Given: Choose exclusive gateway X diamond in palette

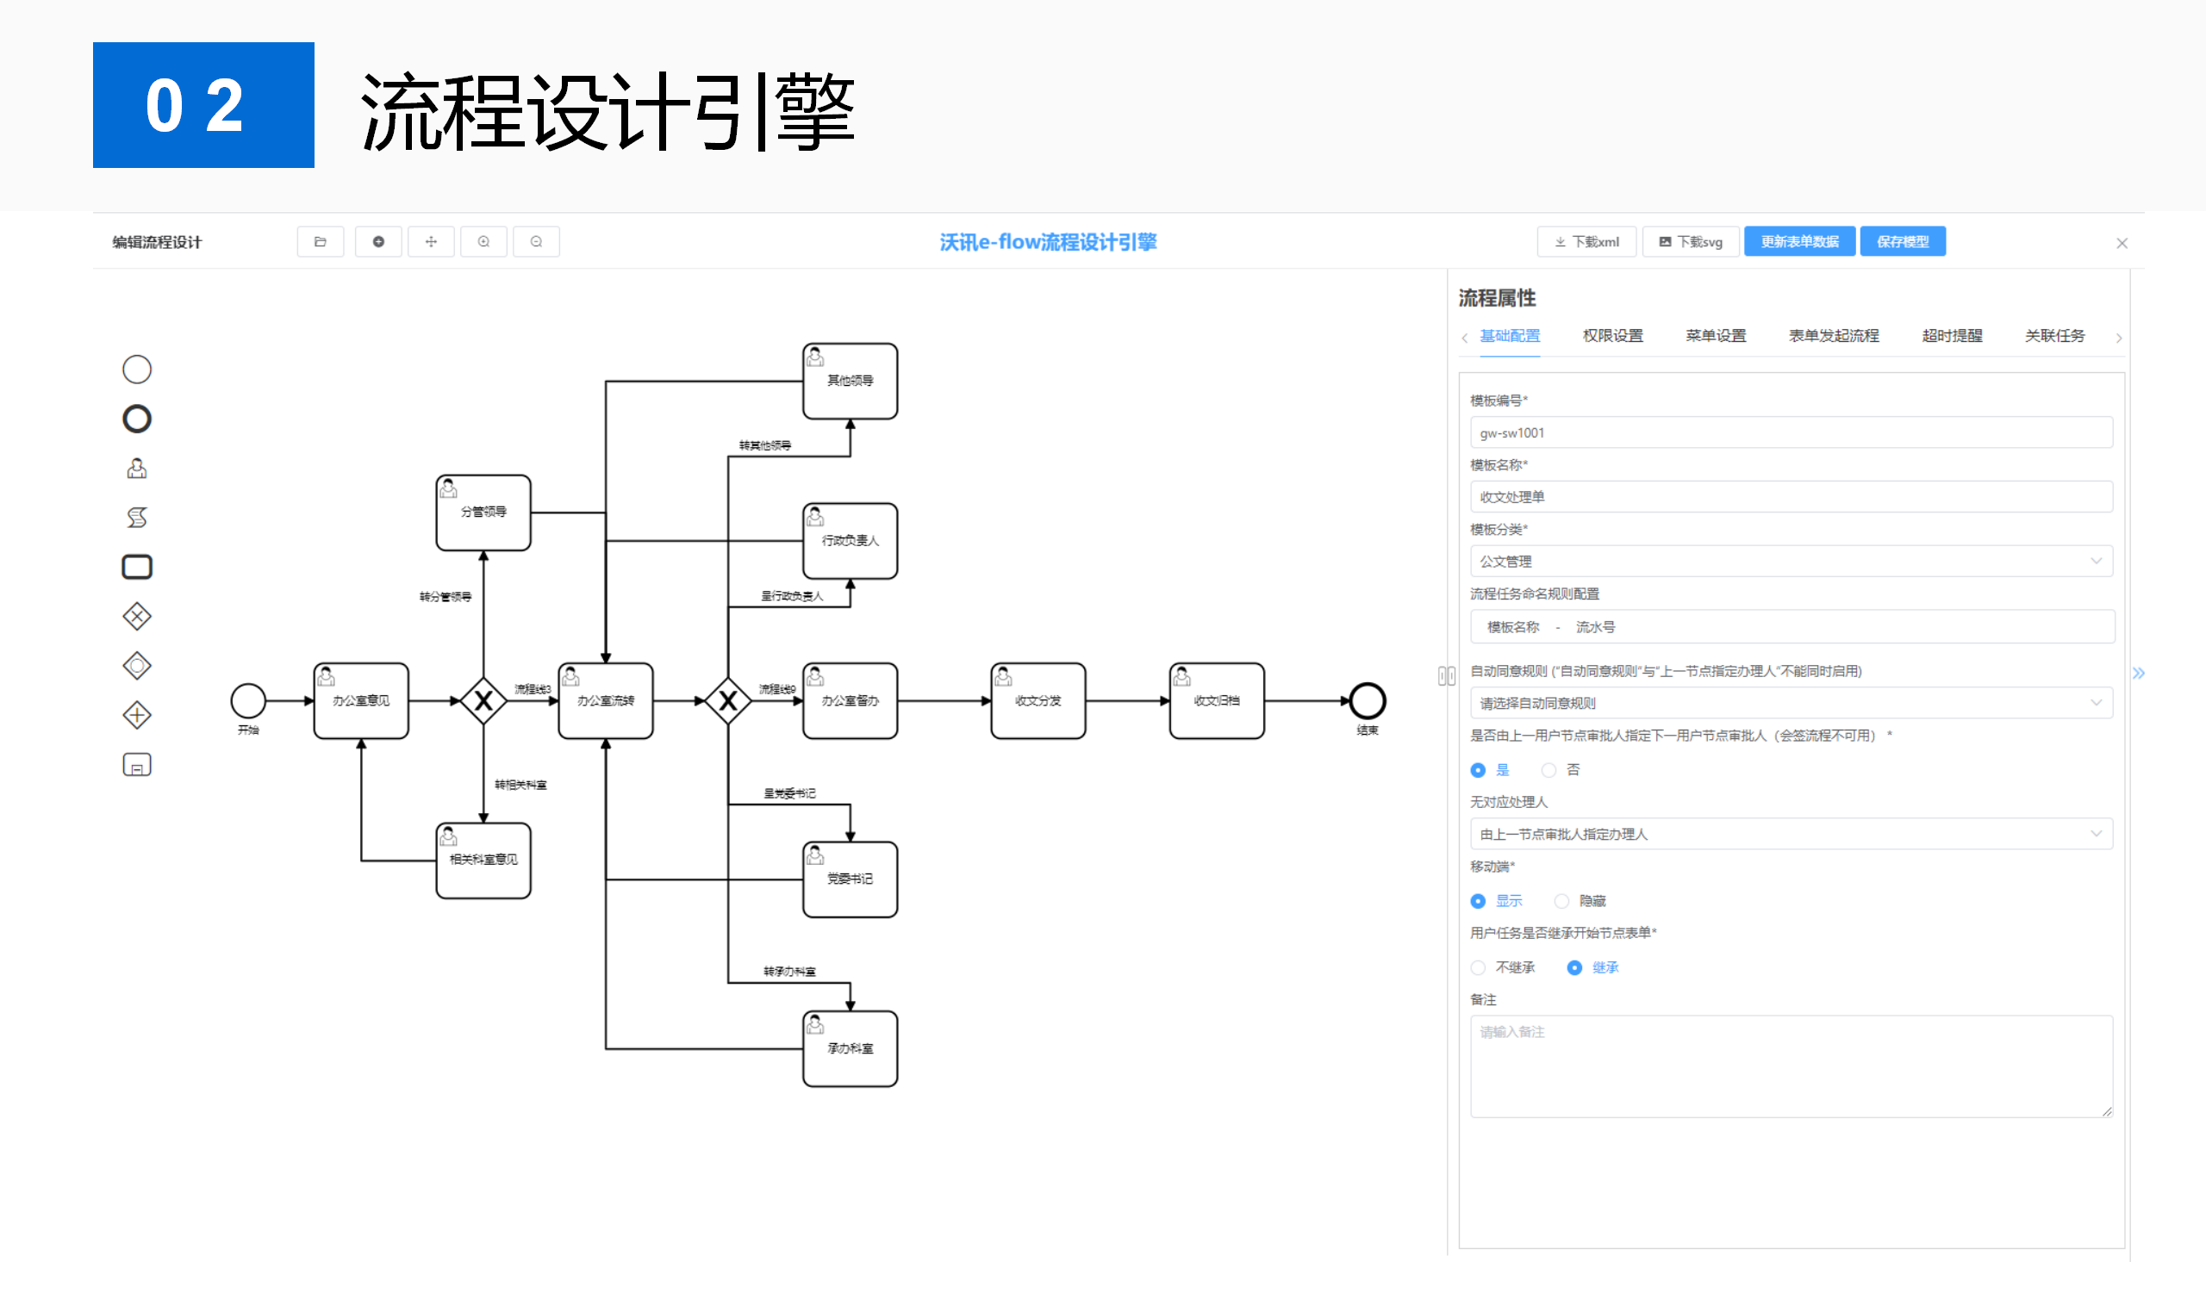Looking at the screenshot, I should pyautogui.click(x=136, y=617).
